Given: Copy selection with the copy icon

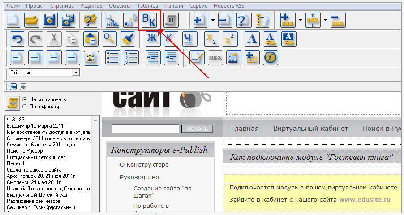Looking at the screenshot, I should [x=73, y=39].
